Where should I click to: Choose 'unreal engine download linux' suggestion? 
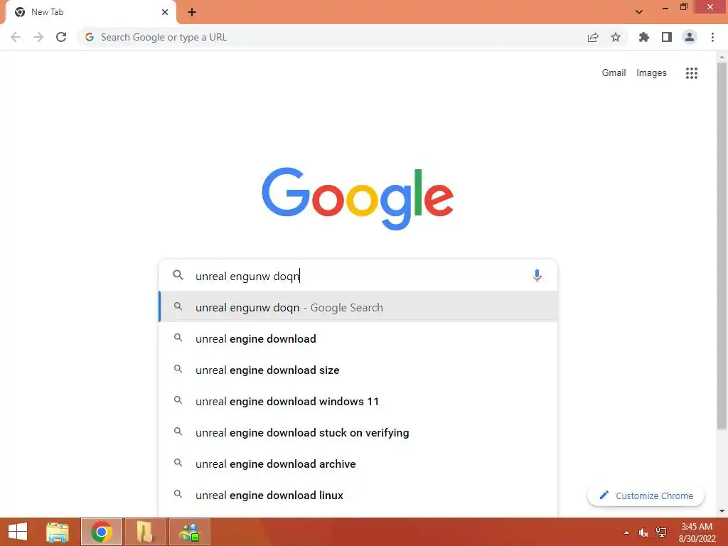click(x=358, y=495)
